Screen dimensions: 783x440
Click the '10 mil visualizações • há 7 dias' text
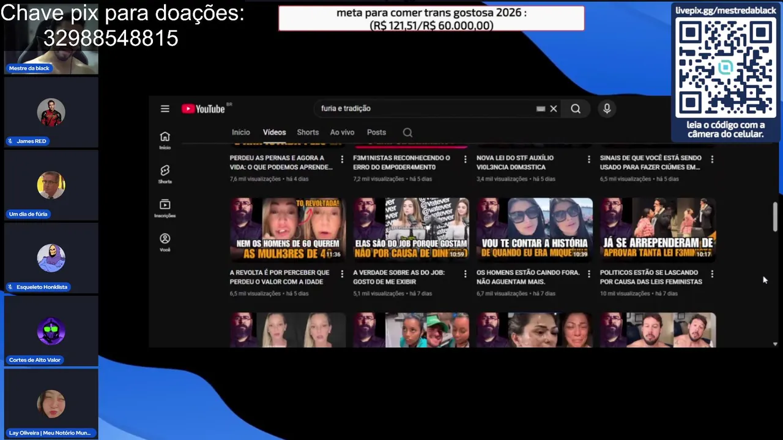[x=639, y=294]
